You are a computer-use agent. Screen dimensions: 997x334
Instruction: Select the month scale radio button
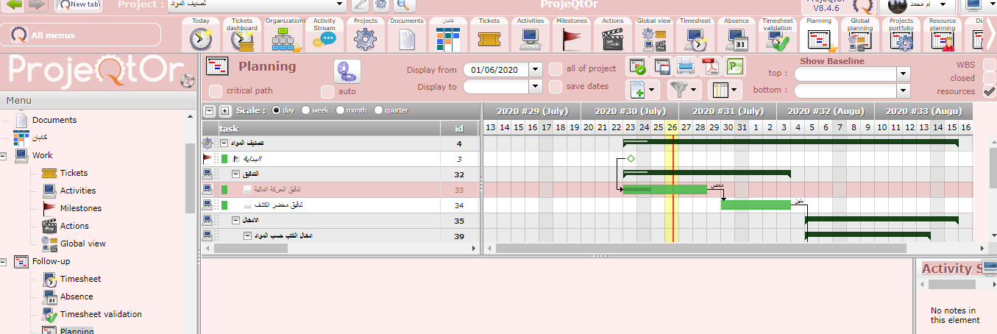(341, 110)
